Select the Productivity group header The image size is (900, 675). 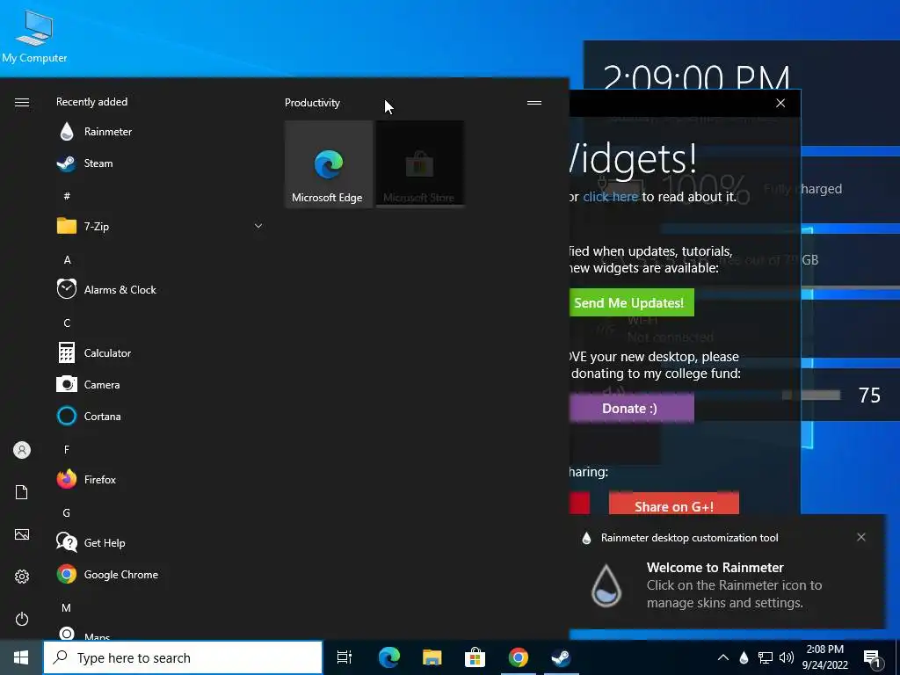(312, 103)
